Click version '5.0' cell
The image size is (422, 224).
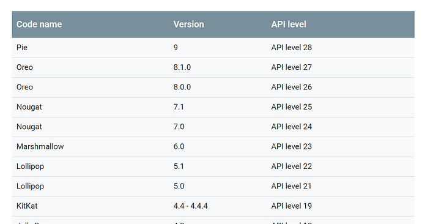pyautogui.click(x=179, y=186)
